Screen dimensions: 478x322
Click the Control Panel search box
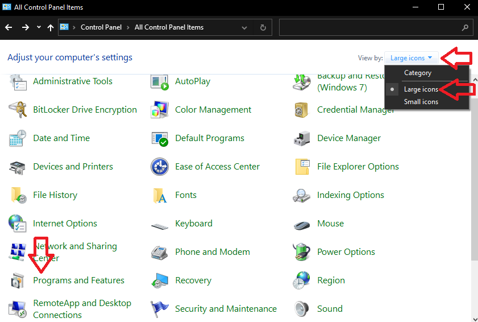[x=369, y=27]
